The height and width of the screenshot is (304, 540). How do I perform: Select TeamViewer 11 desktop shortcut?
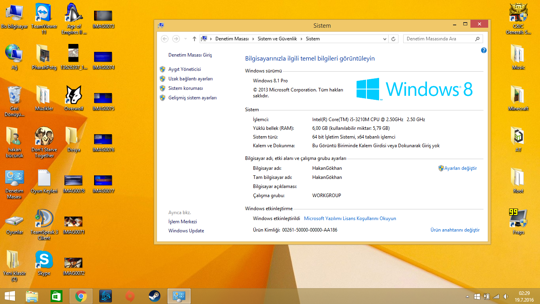(44, 19)
